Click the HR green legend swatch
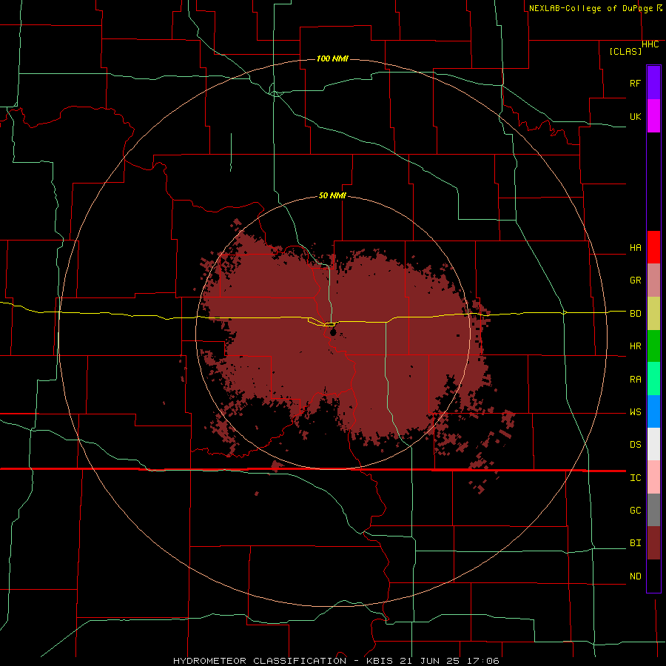 pos(653,346)
